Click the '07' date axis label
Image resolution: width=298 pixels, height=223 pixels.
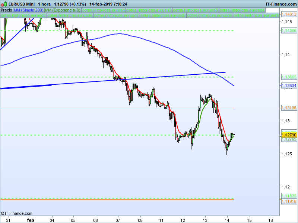(x=118, y=220)
